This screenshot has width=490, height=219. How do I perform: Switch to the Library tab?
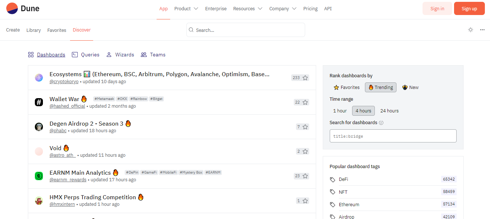tap(33, 30)
